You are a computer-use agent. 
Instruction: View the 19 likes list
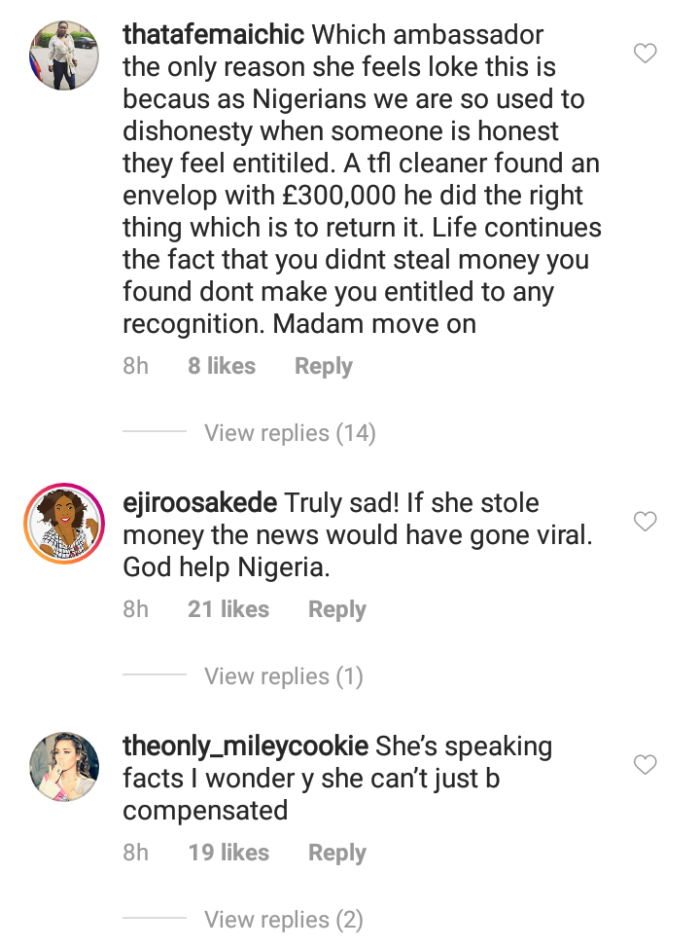click(x=228, y=854)
